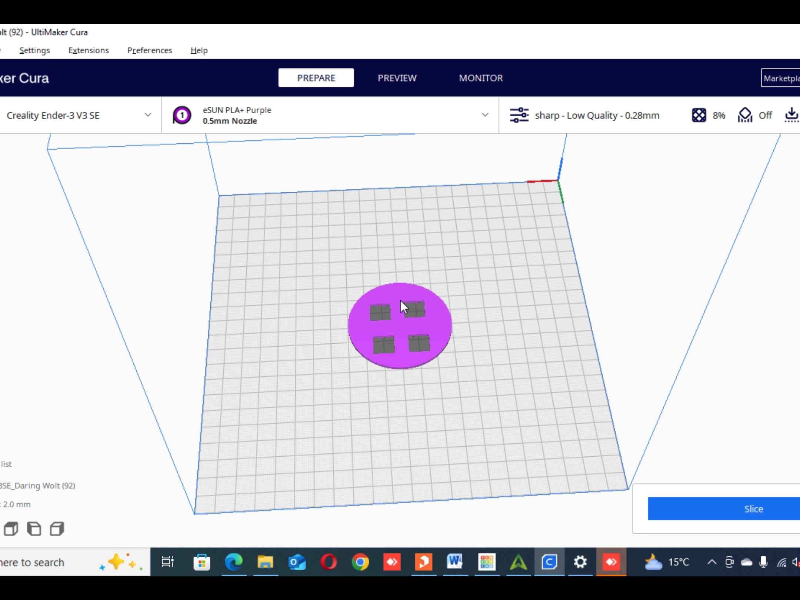
Task: Select the 3D perspective view cube icon
Action: point(11,529)
